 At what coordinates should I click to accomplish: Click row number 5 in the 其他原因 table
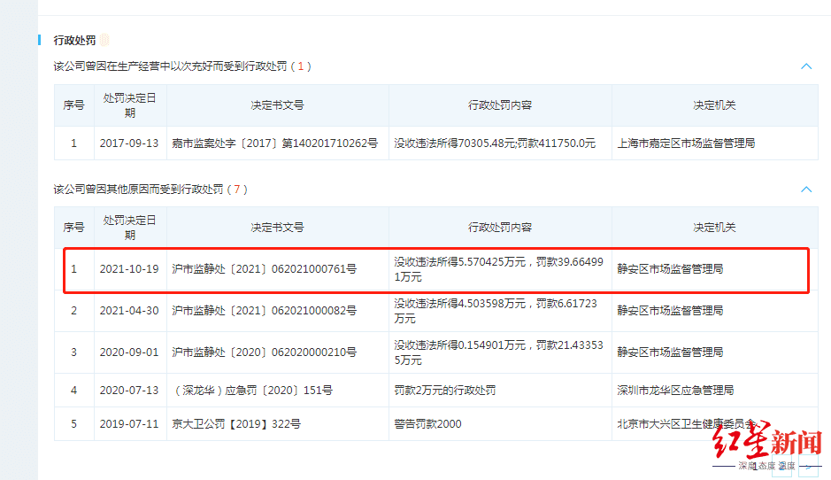(73, 424)
